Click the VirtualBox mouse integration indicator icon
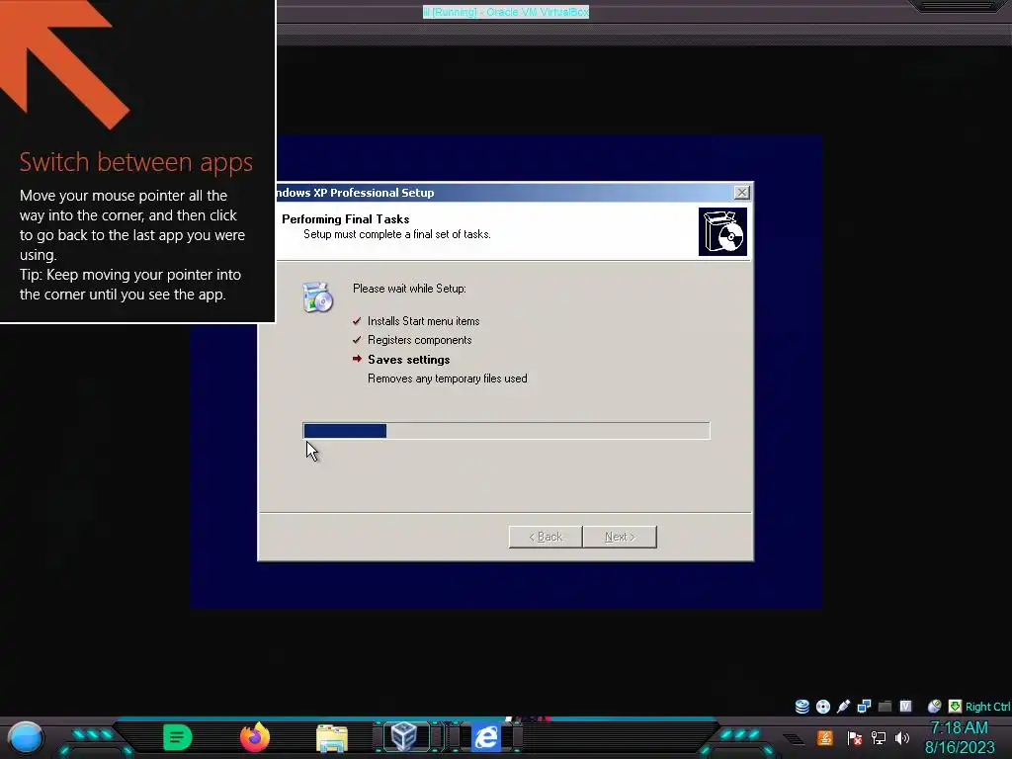The image size is (1012, 759). (x=934, y=706)
